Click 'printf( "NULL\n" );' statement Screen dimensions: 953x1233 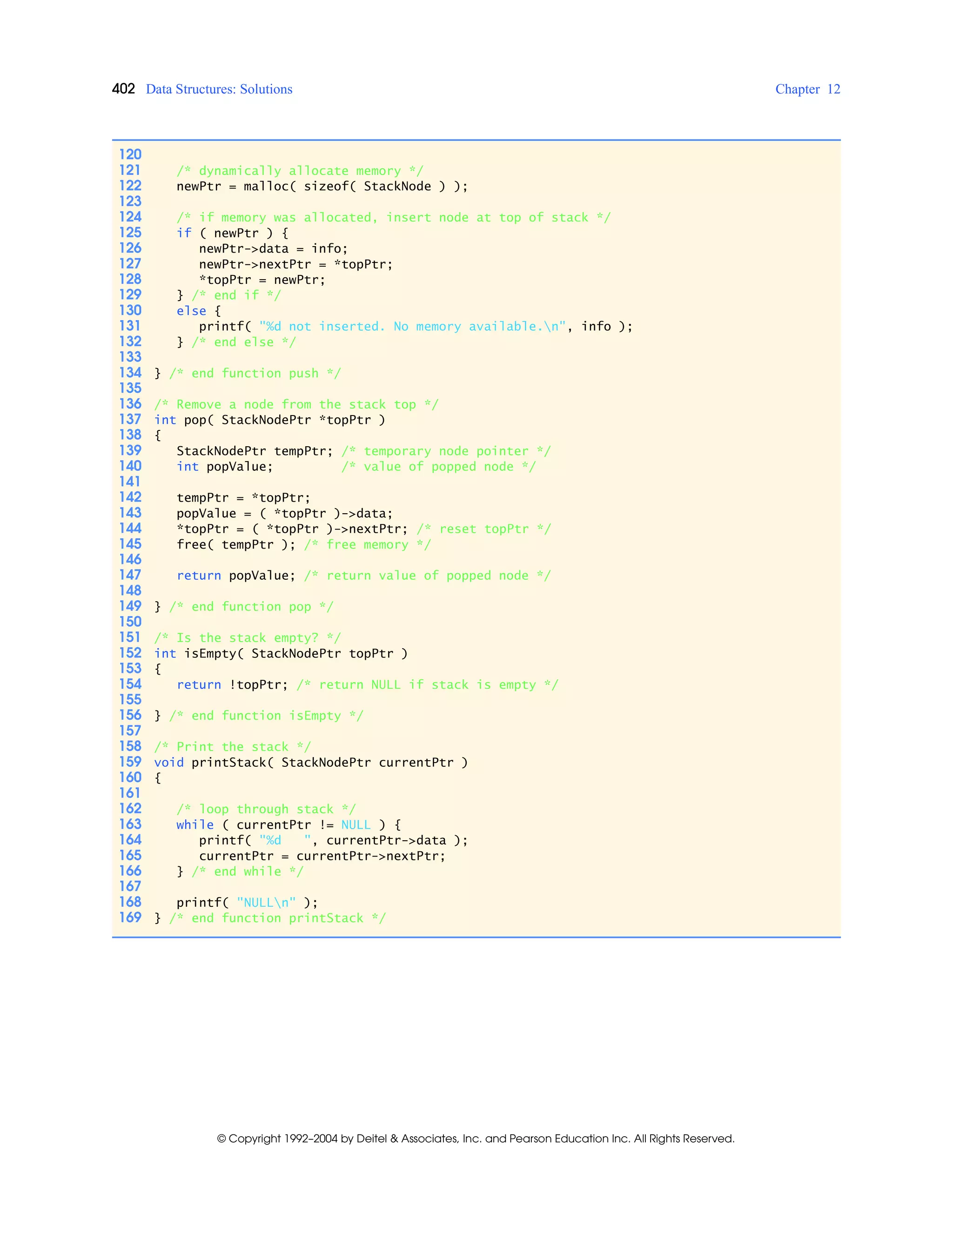pyautogui.click(x=247, y=903)
